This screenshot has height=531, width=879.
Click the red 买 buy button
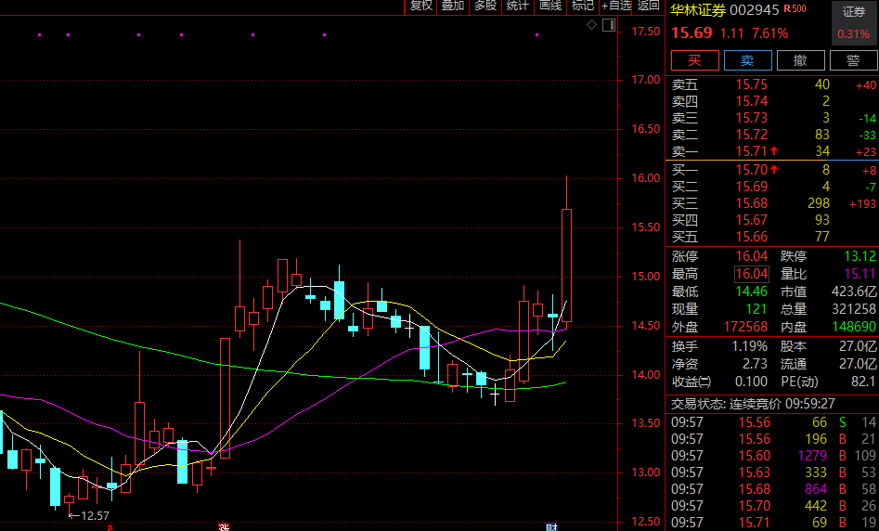coord(695,60)
